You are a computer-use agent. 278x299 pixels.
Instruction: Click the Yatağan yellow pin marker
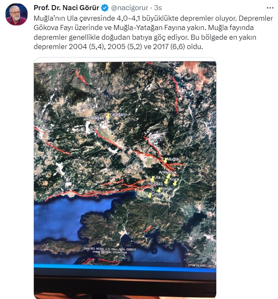click(x=108, y=115)
